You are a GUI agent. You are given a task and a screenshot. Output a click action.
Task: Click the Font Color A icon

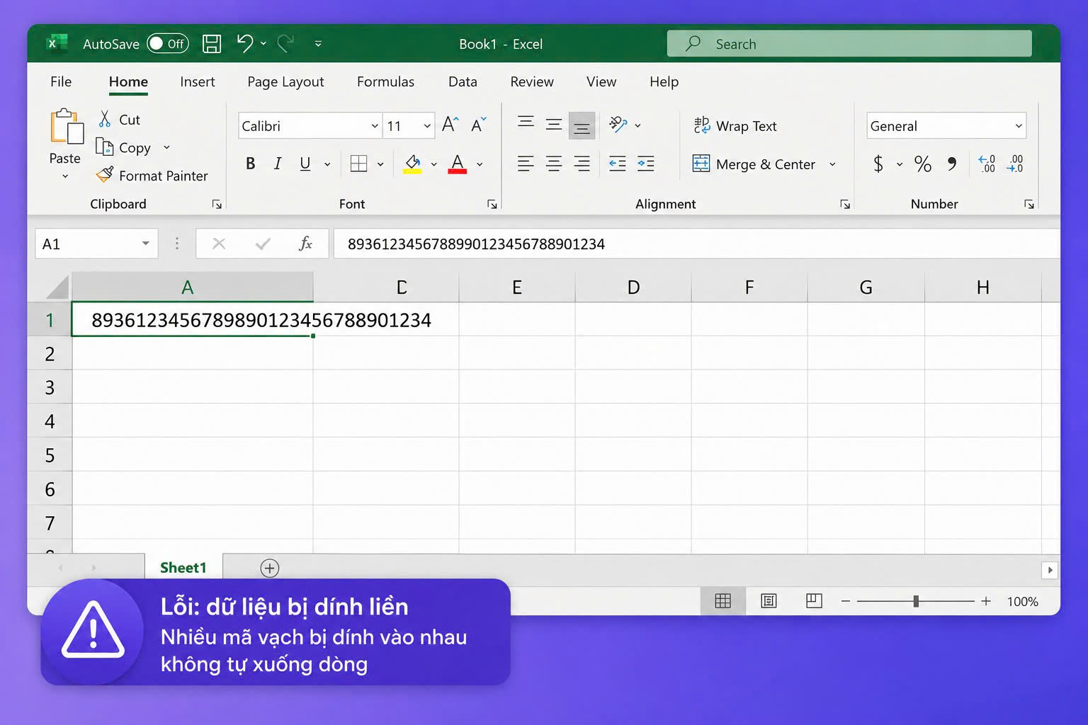tap(458, 164)
